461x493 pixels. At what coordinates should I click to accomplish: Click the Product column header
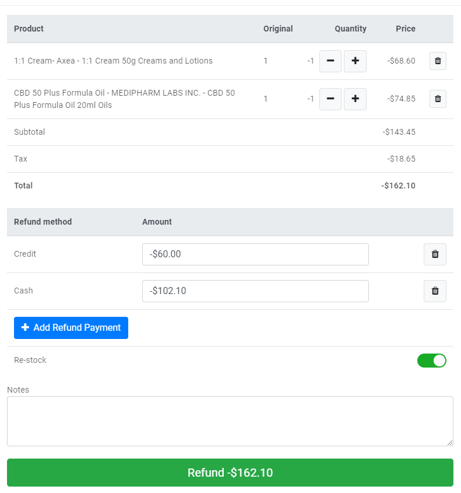(29, 29)
